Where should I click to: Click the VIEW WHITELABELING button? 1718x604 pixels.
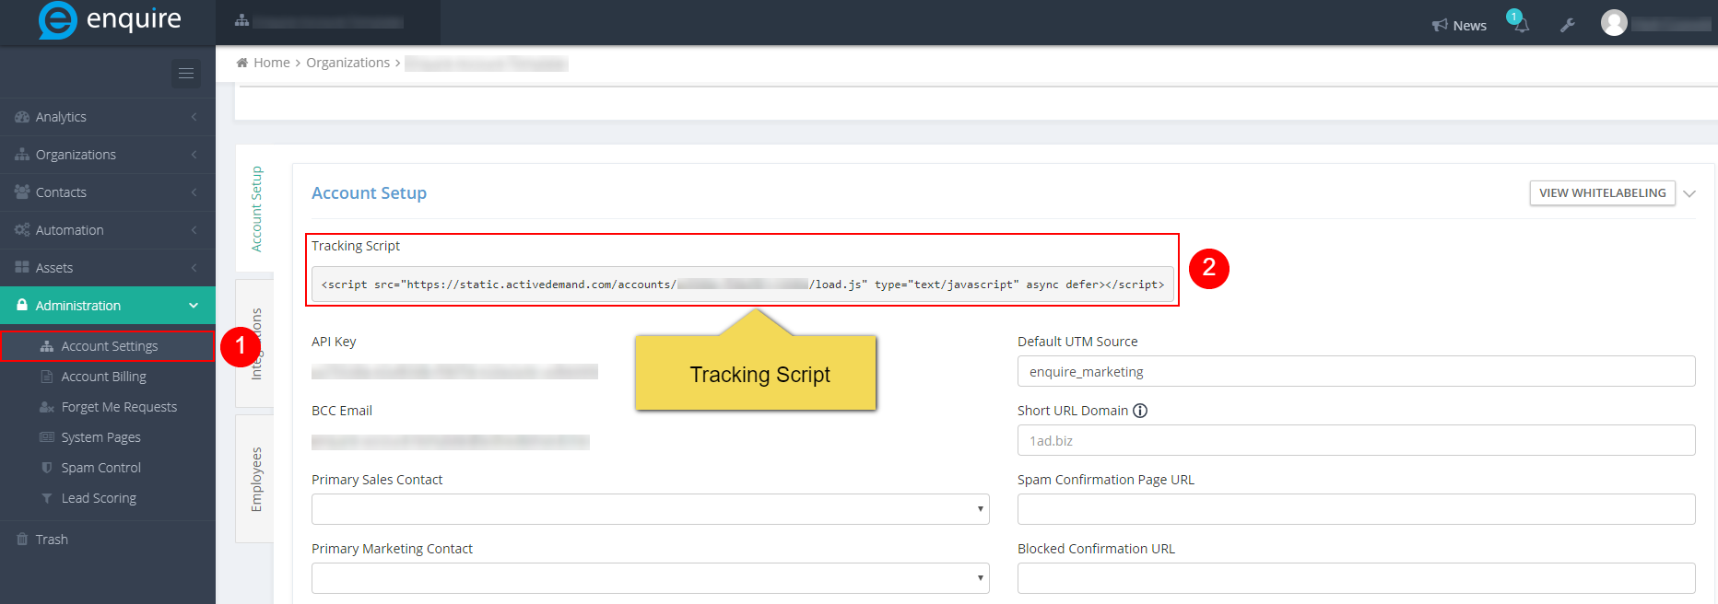point(1602,193)
